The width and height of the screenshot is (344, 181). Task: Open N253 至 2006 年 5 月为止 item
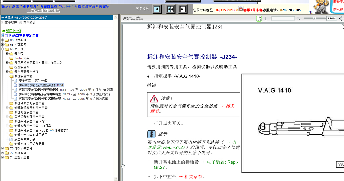click(65, 94)
